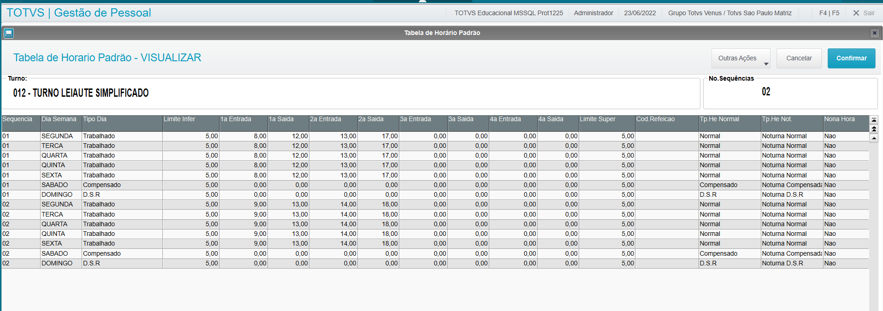
Task: Select the Limite Super column header
Action: click(607, 123)
